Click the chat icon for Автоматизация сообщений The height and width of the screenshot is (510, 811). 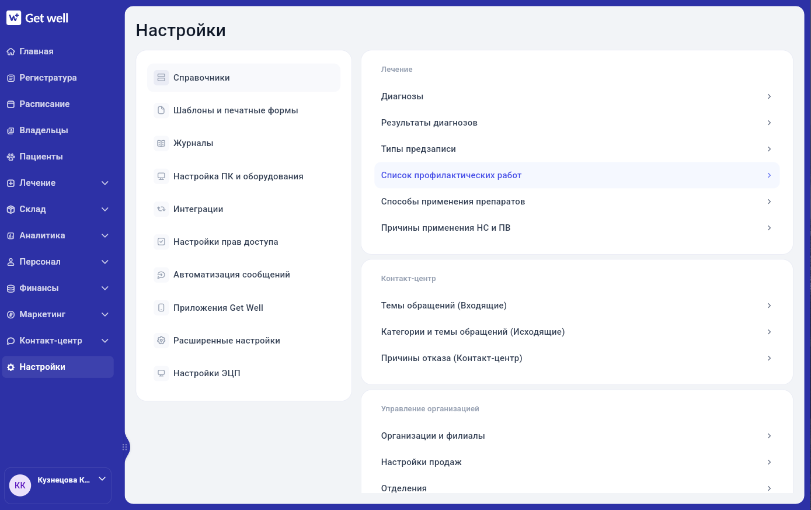tap(161, 275)
